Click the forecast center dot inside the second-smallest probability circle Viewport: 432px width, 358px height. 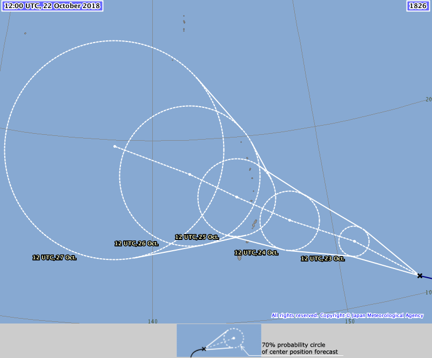(289, 220)
